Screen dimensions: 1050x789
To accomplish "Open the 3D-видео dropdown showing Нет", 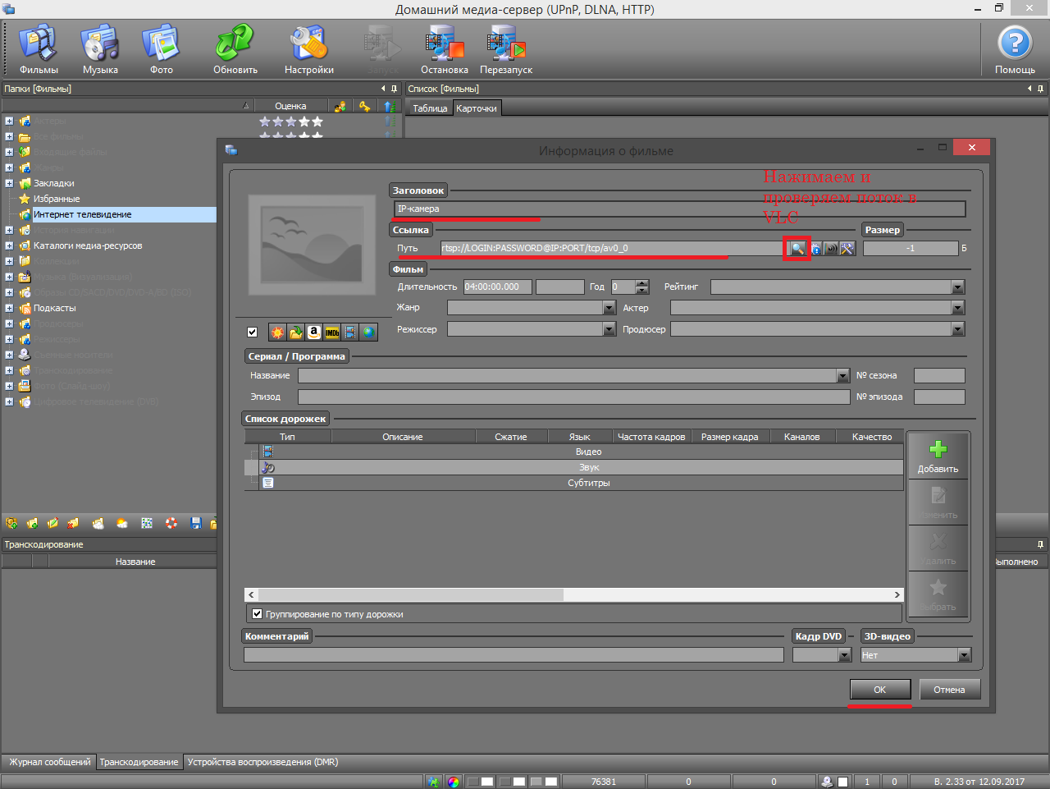I will (964, 655).
